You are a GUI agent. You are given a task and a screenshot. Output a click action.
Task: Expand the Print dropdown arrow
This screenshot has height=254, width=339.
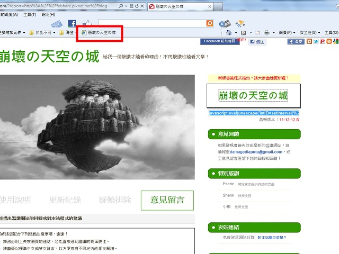coord(274,33)
